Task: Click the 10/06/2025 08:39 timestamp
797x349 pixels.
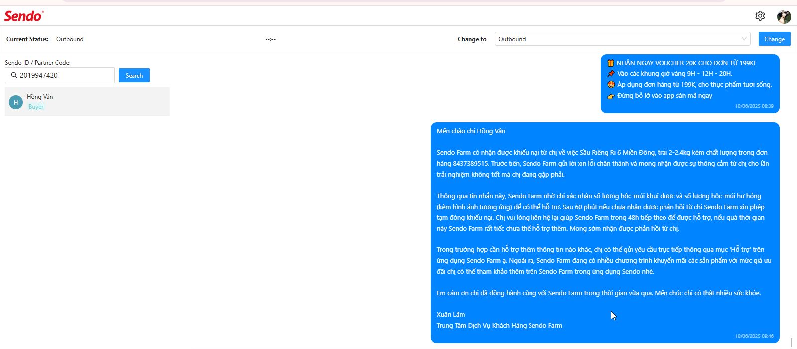Action: [754, 106]
